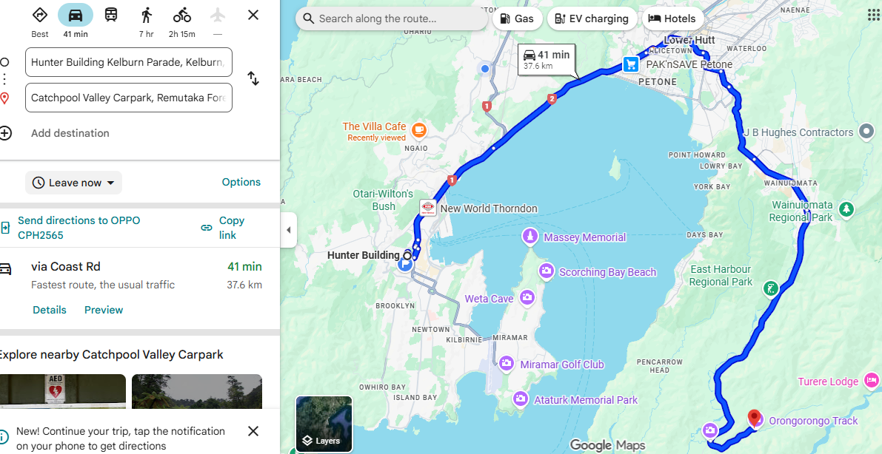Dismiss the Continue your trip notification
This screenshot has width=882, height=454.
253,431
